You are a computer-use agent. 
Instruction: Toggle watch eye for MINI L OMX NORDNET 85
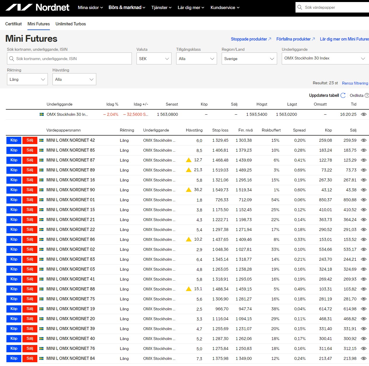pos(363,150)
